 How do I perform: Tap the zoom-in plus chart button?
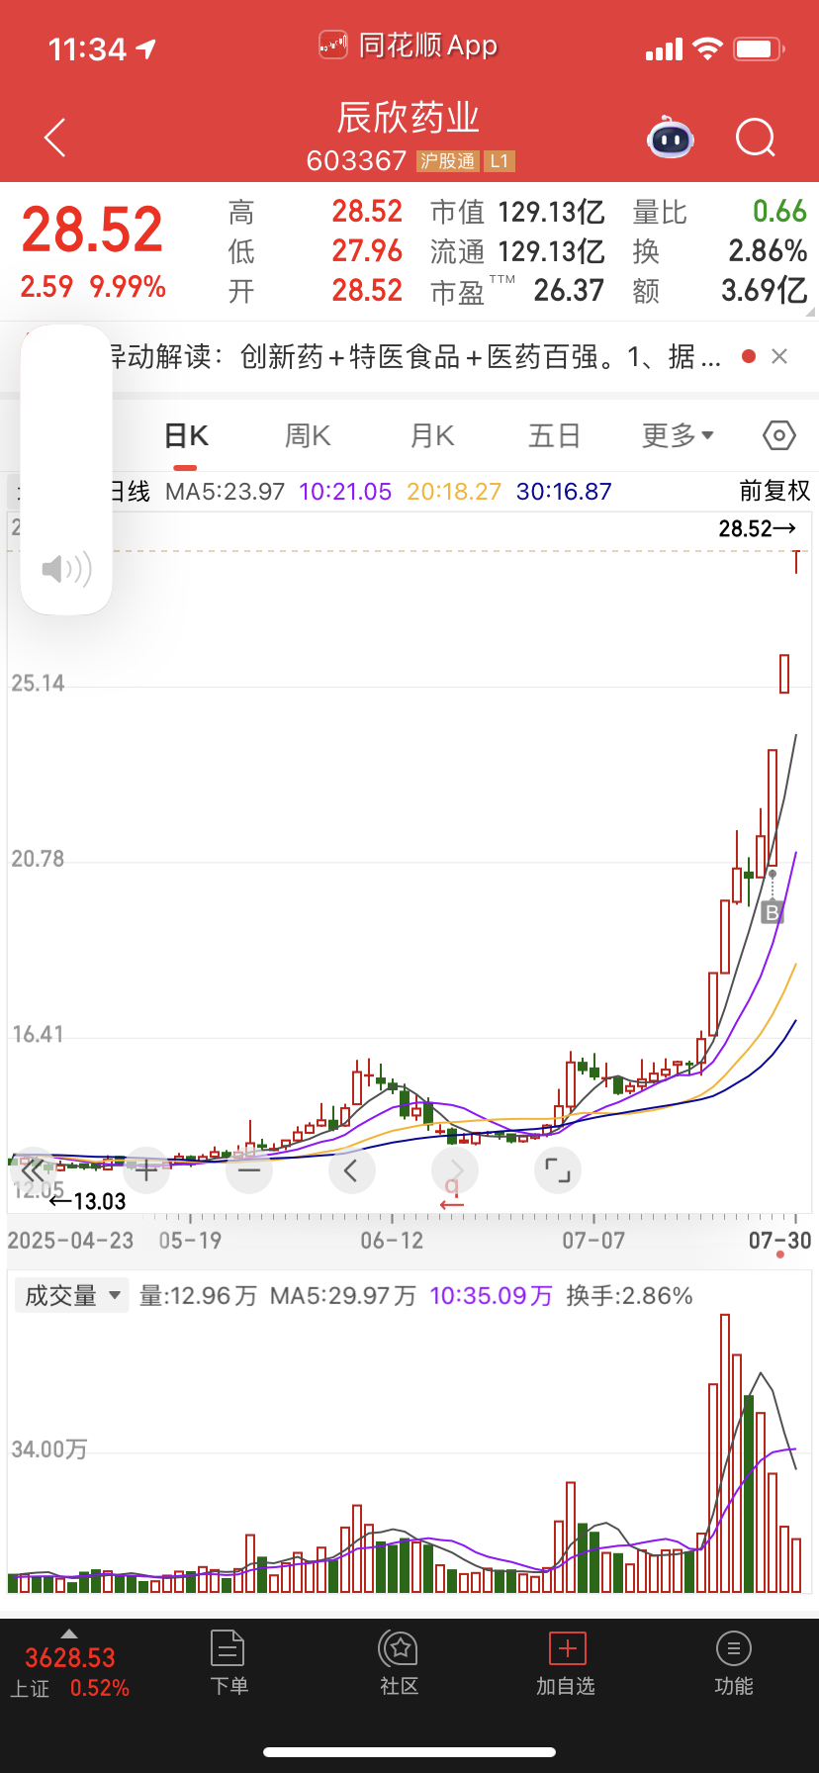(146, 1170)
